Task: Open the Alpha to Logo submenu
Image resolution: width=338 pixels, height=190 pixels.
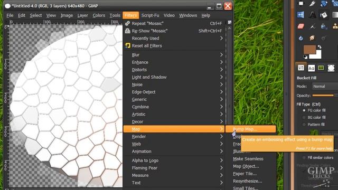Action: coord(174,160)
